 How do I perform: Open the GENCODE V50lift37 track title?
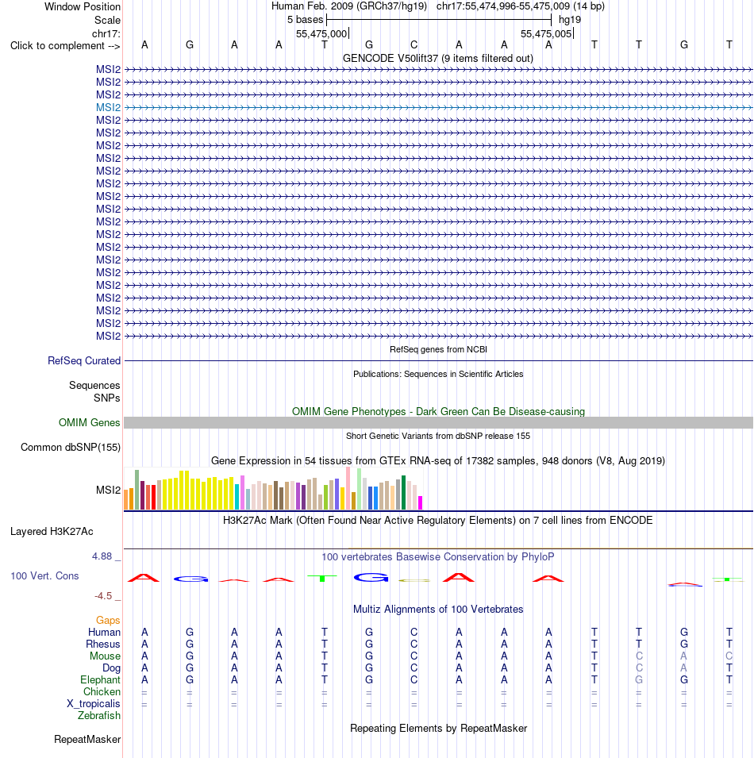tap(438, 59)
